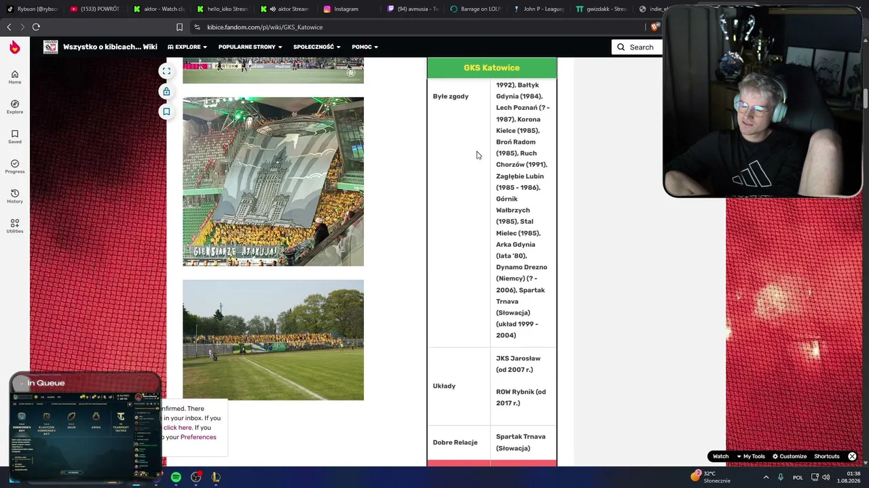Screen dimensions: 869x488
Task: Open Spotify from the taskbar
Action: [176, 477]
